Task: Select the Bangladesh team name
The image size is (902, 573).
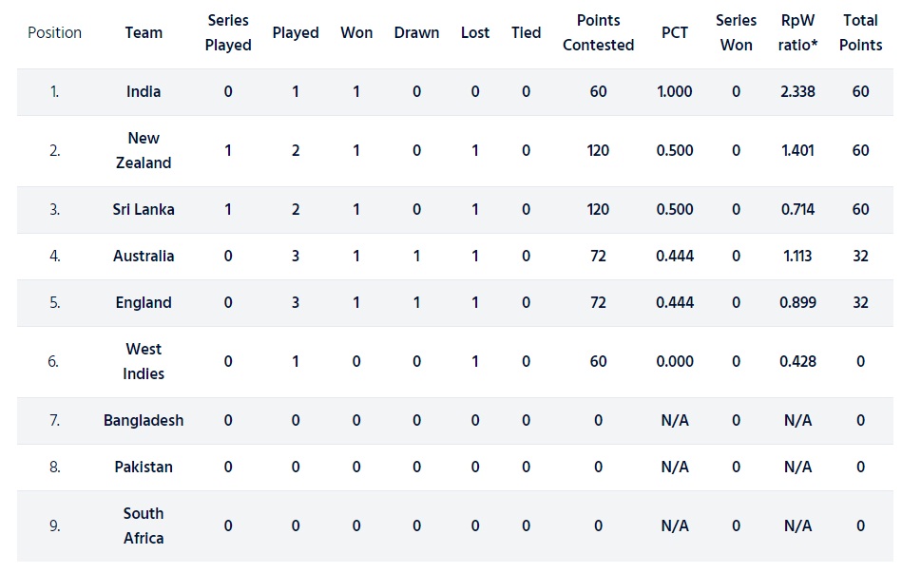Action: (144, 421)
